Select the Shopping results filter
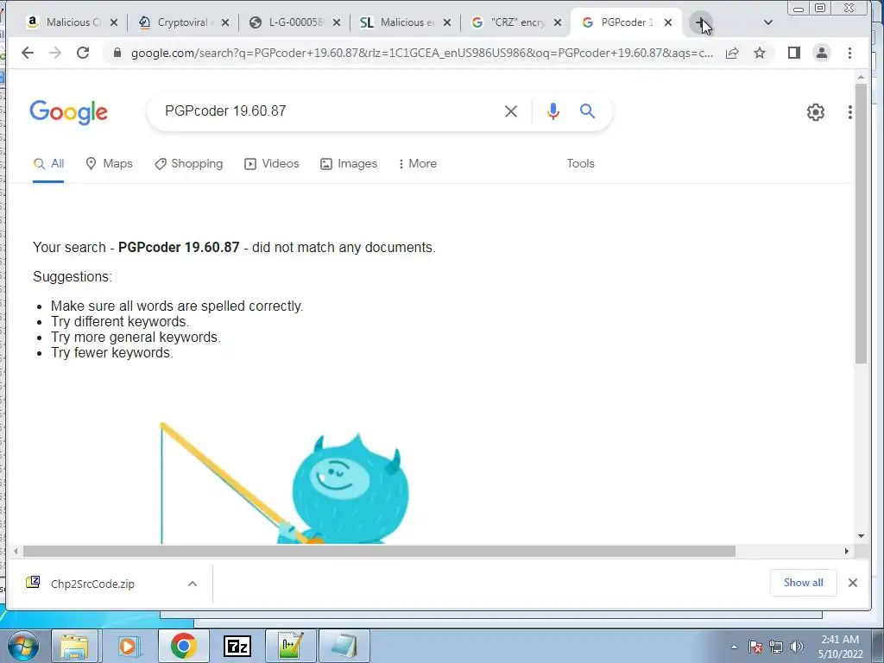 [x=189, y=163]
